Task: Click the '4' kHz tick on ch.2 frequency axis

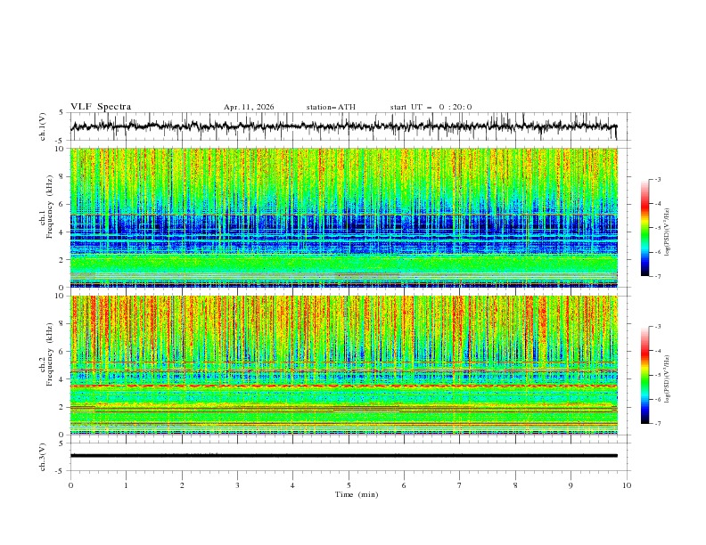Action: (62, 379)
